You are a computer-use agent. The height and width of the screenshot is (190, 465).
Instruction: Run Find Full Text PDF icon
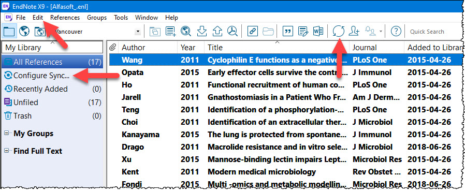point(232,31)
